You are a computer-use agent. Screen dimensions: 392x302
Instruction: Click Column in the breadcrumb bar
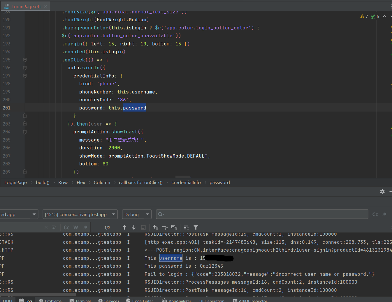click(x=102, y=183)
